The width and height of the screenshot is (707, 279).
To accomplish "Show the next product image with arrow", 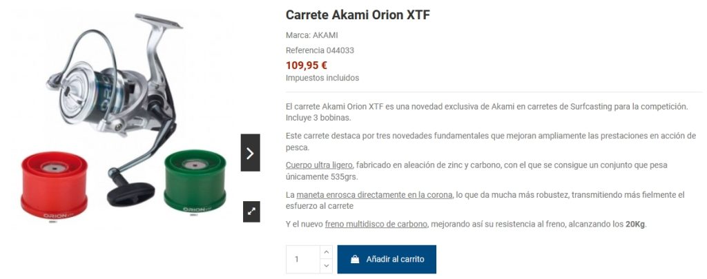I will click(x=250, y=152).
